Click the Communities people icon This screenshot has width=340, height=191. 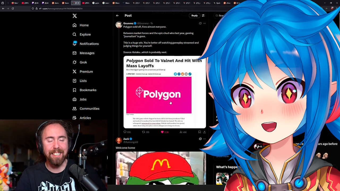click(75, 109)
